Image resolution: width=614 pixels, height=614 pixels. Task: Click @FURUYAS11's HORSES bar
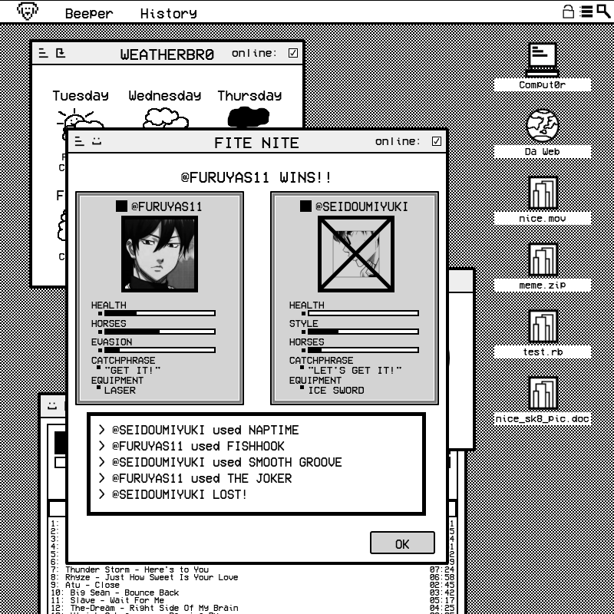[x=160, y=332]
